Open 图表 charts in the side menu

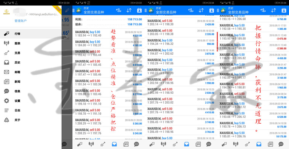pos(30,43)
